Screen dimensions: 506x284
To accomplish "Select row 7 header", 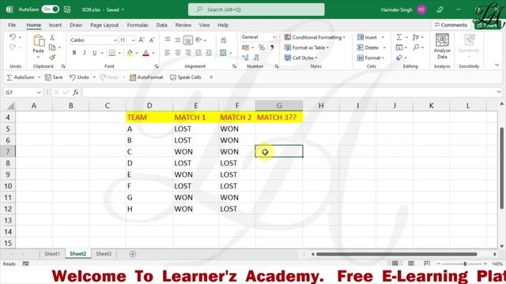I will click(8, 151).
